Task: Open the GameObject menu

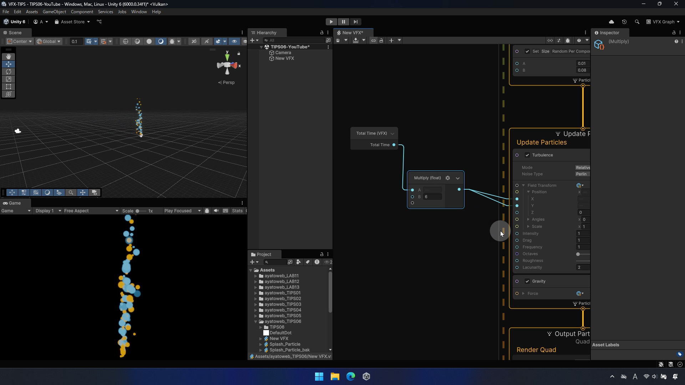Action: 54,12
